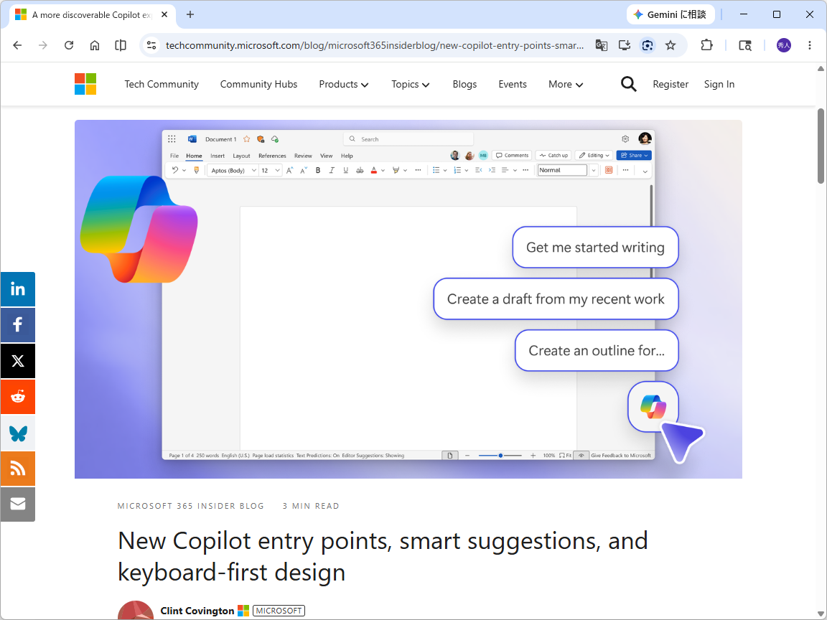Go back to previous page

pos(17,45)
